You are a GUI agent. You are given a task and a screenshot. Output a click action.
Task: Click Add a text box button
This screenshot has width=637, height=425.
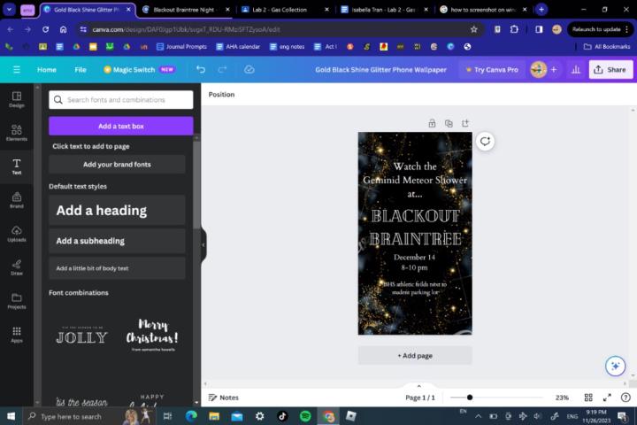click(121, 126)
